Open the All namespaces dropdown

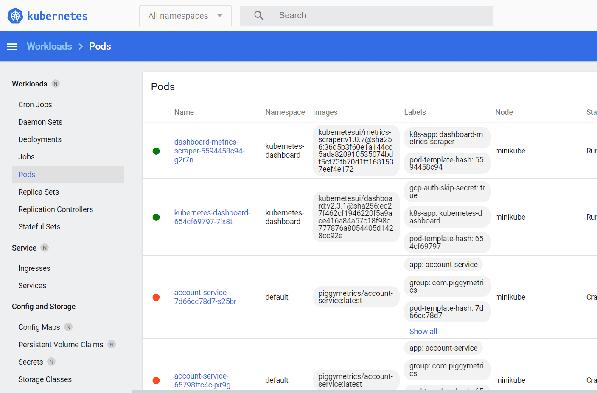tap(185, 16)
